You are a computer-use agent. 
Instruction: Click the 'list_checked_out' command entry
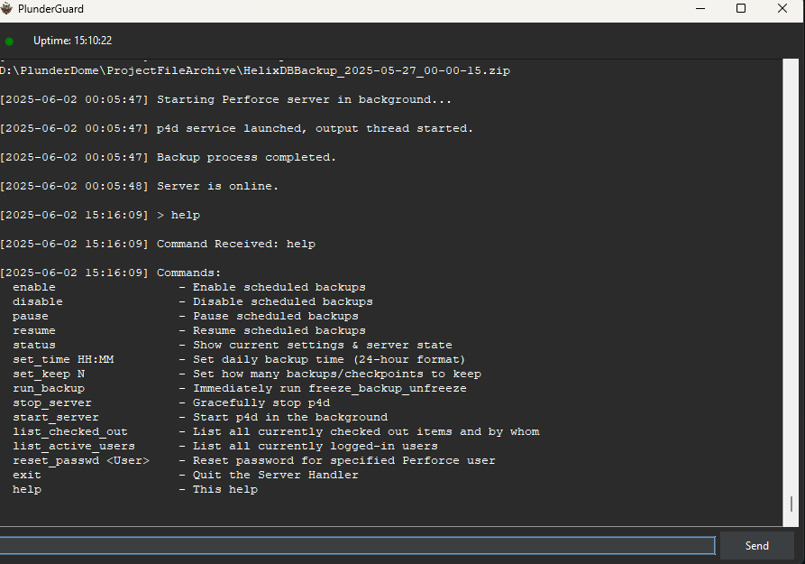click(70, 431)
